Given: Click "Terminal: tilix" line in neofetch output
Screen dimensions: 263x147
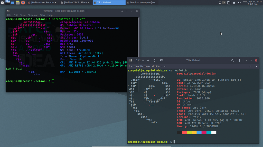Looking at the screenshot, I should tap(189, 117).
